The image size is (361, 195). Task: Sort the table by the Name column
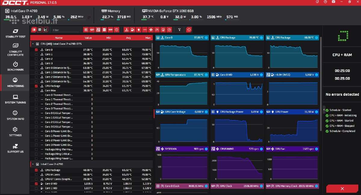click(x=59, y=38)
